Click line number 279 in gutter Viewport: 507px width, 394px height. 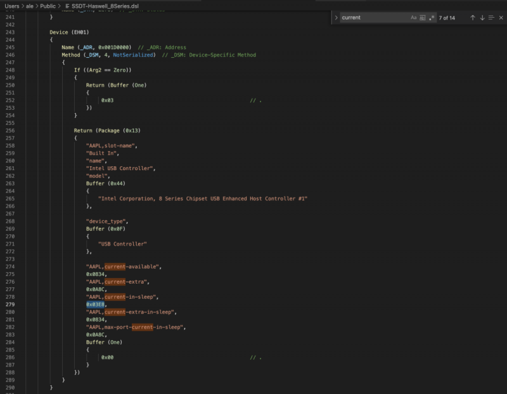click(10, 305)
